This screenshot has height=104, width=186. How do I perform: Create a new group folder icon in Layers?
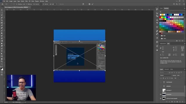177,102
